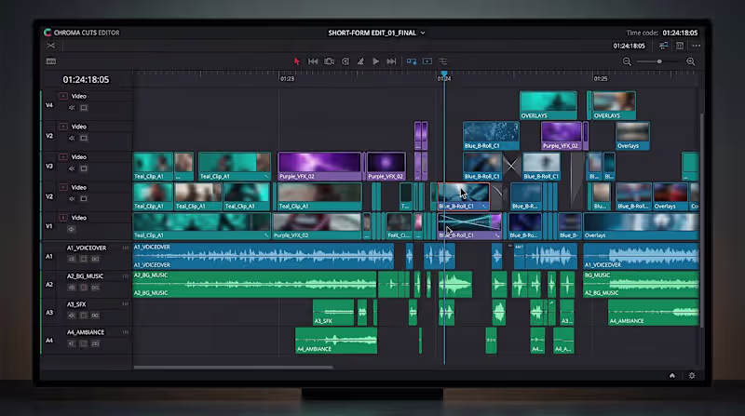Mute the V4 video track

click(72, 108)
